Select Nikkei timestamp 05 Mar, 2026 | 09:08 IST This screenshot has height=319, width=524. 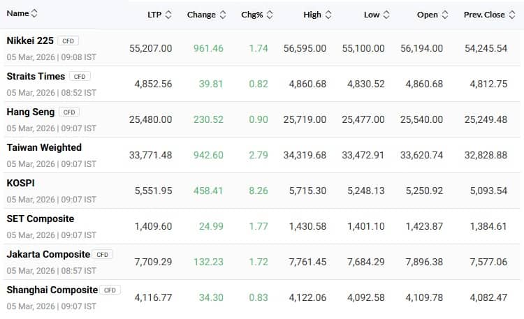coord(52,57)
